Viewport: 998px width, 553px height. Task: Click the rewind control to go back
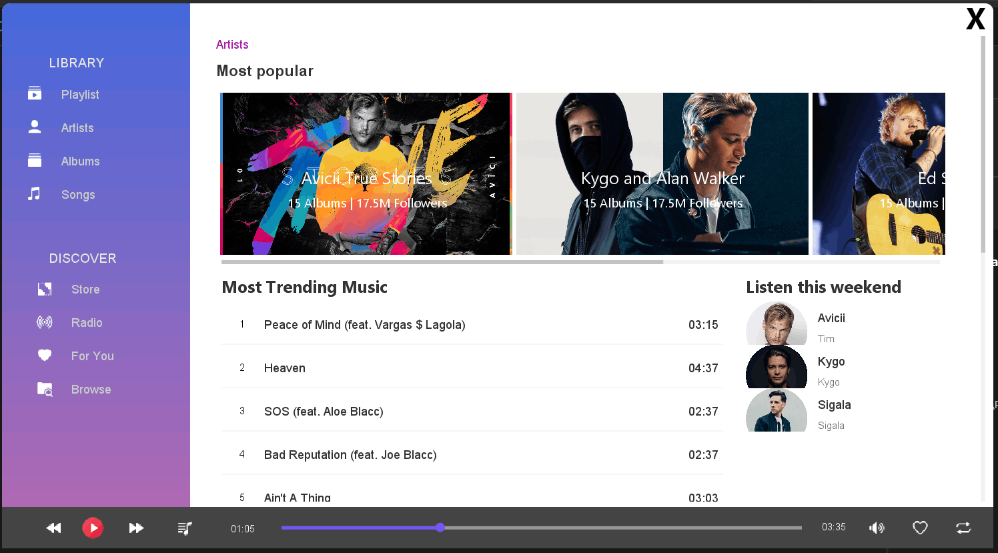click(x=53, y=528)
